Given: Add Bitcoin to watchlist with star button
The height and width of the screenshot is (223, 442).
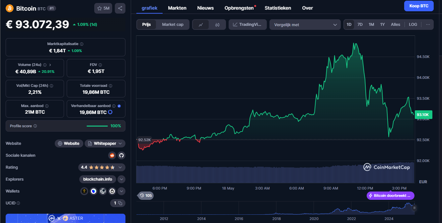Looking at the screenshot, I should pyautogui.click(x=103, y=8).
